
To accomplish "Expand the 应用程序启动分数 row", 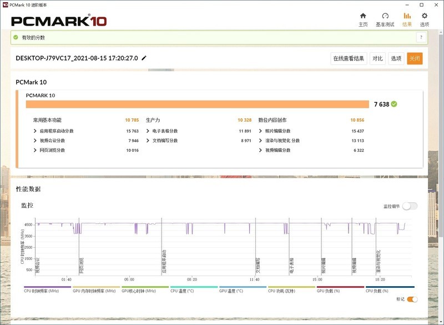I will pos(36,131).
